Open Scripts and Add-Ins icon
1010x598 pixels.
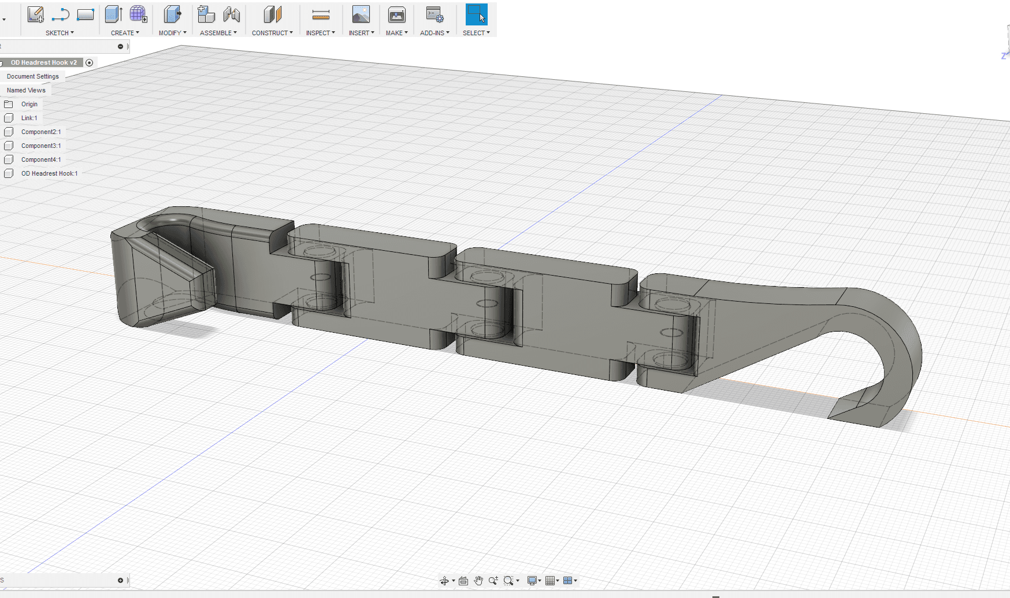[x=435, y=14]
